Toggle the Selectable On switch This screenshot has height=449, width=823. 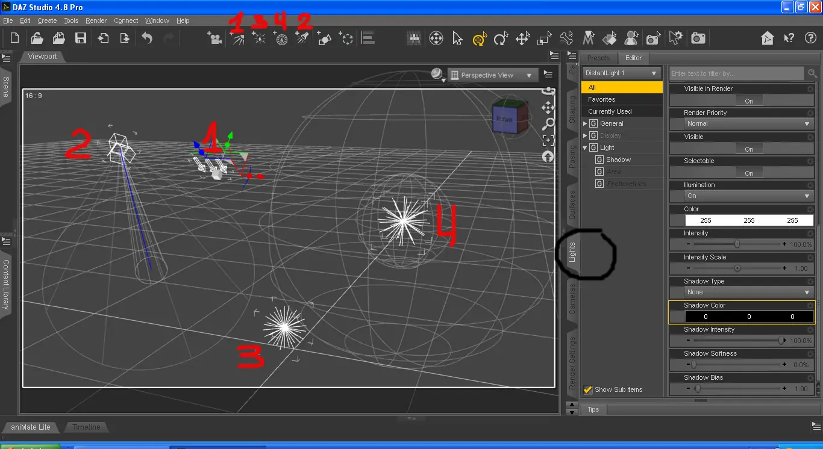pos(749,173)
